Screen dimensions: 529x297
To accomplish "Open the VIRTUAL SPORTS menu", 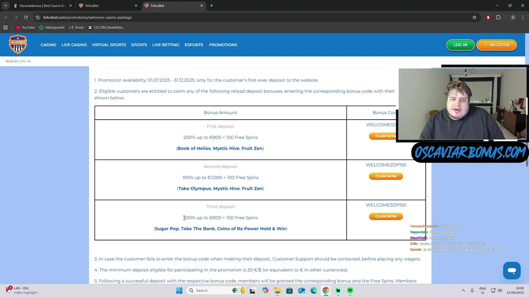I will coord(109,45).
